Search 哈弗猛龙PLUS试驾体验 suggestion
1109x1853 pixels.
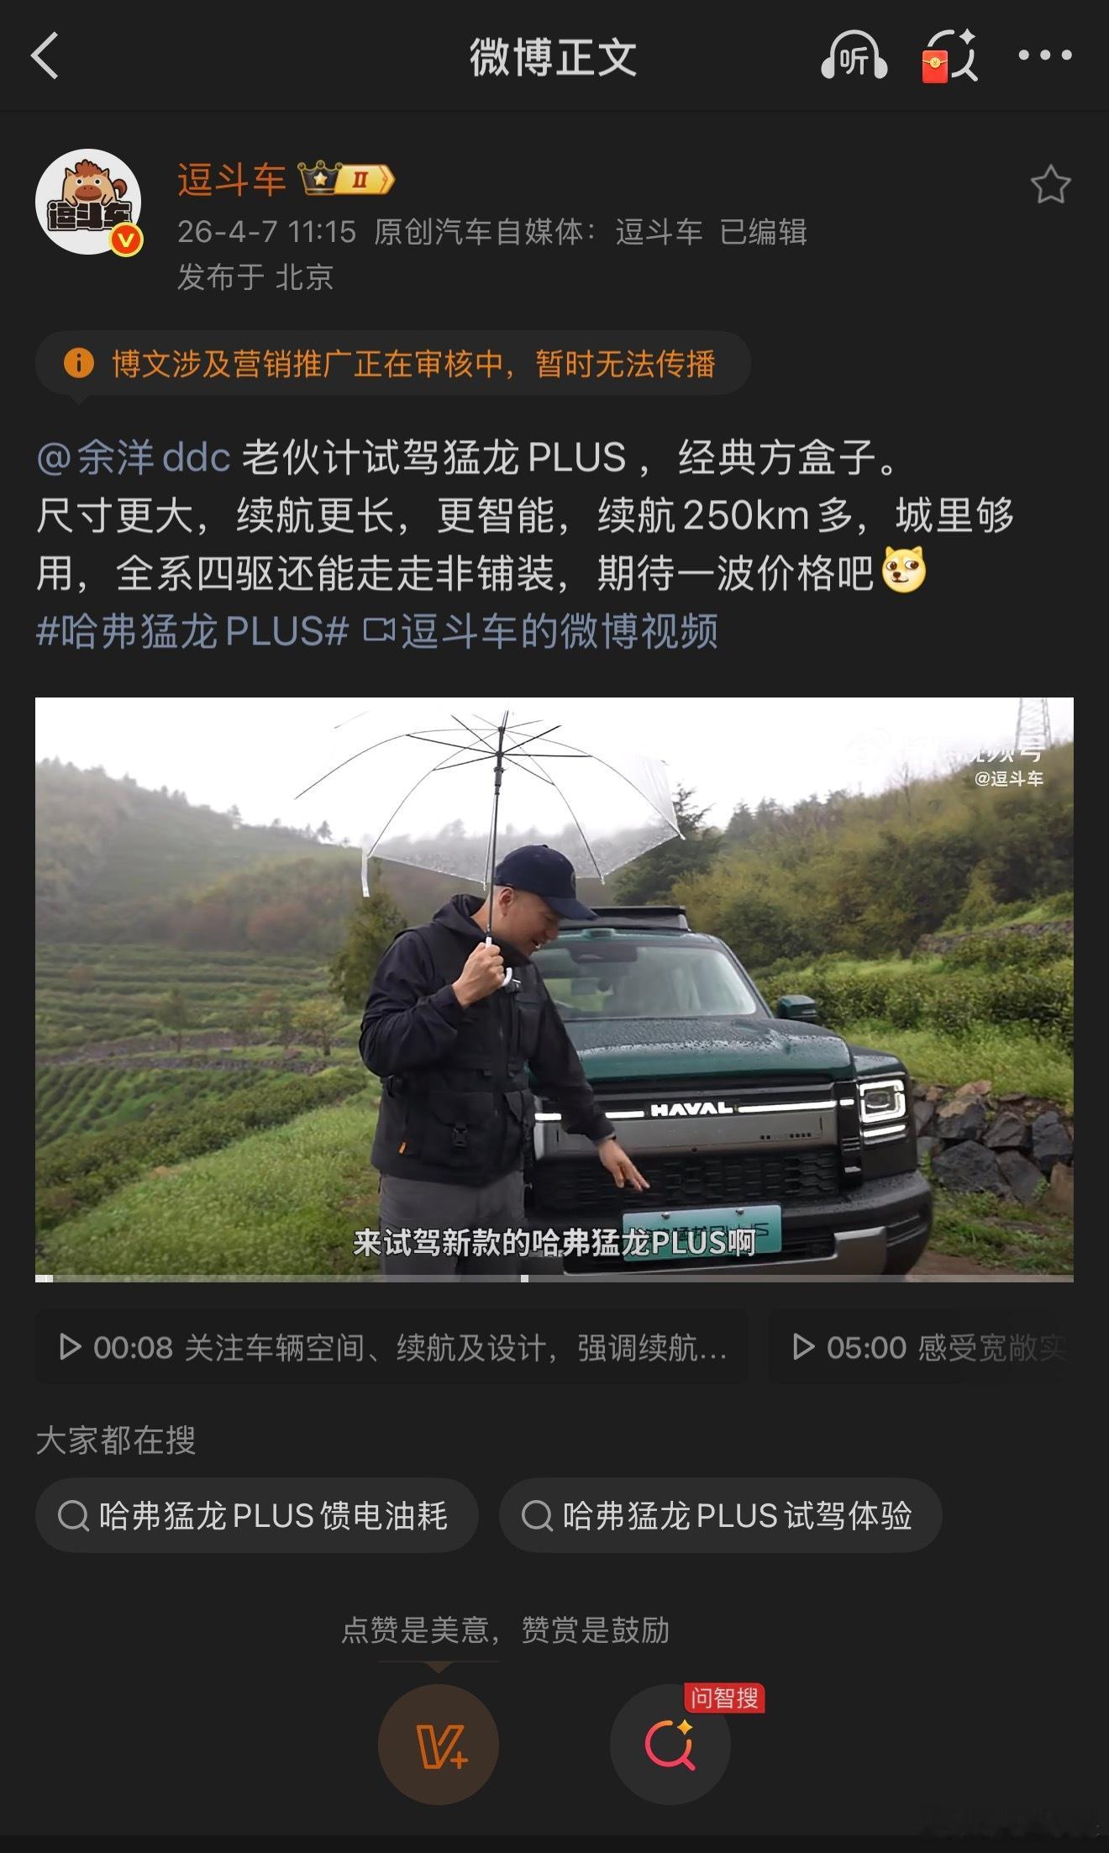(720, 1516)
